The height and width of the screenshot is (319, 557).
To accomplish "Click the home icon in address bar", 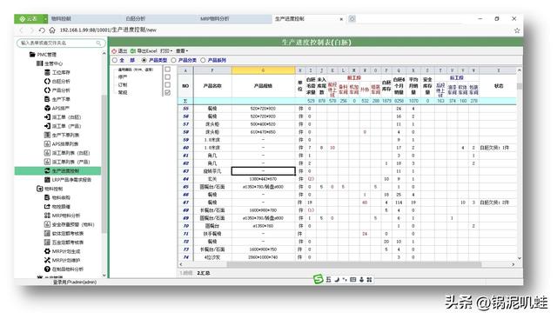I will [52, 30].
